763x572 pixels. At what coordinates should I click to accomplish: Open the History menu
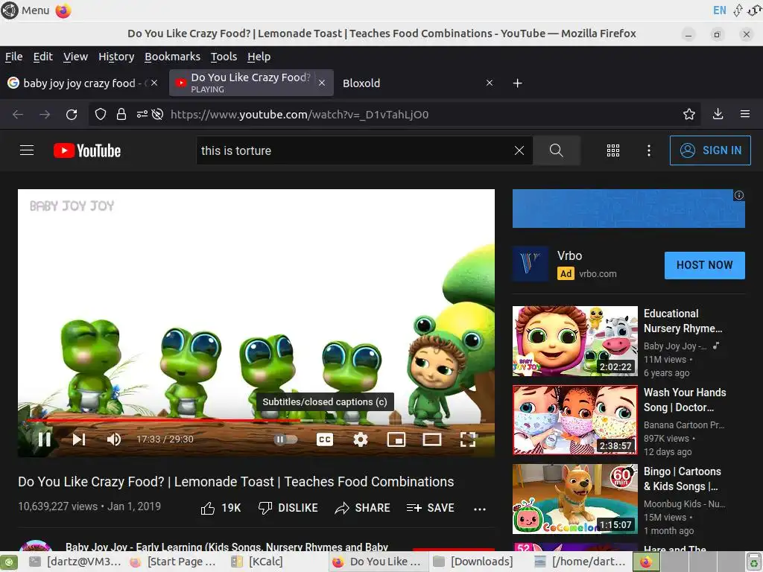tap(116, 57)
